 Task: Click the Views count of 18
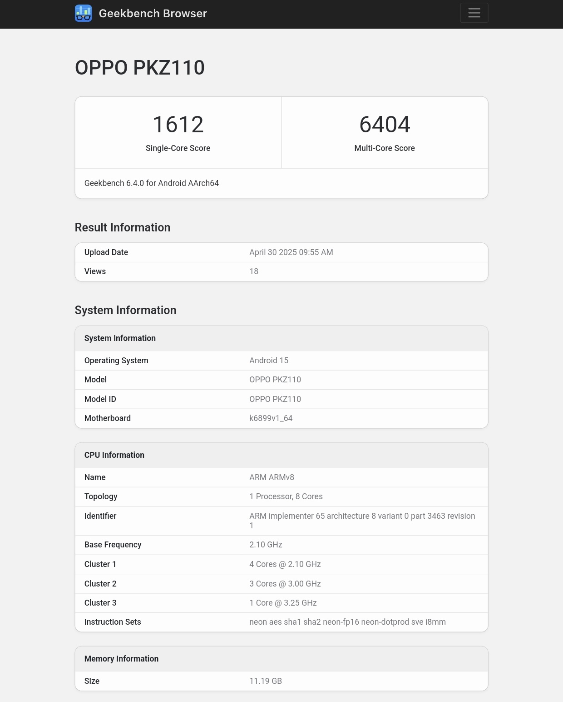253,271
